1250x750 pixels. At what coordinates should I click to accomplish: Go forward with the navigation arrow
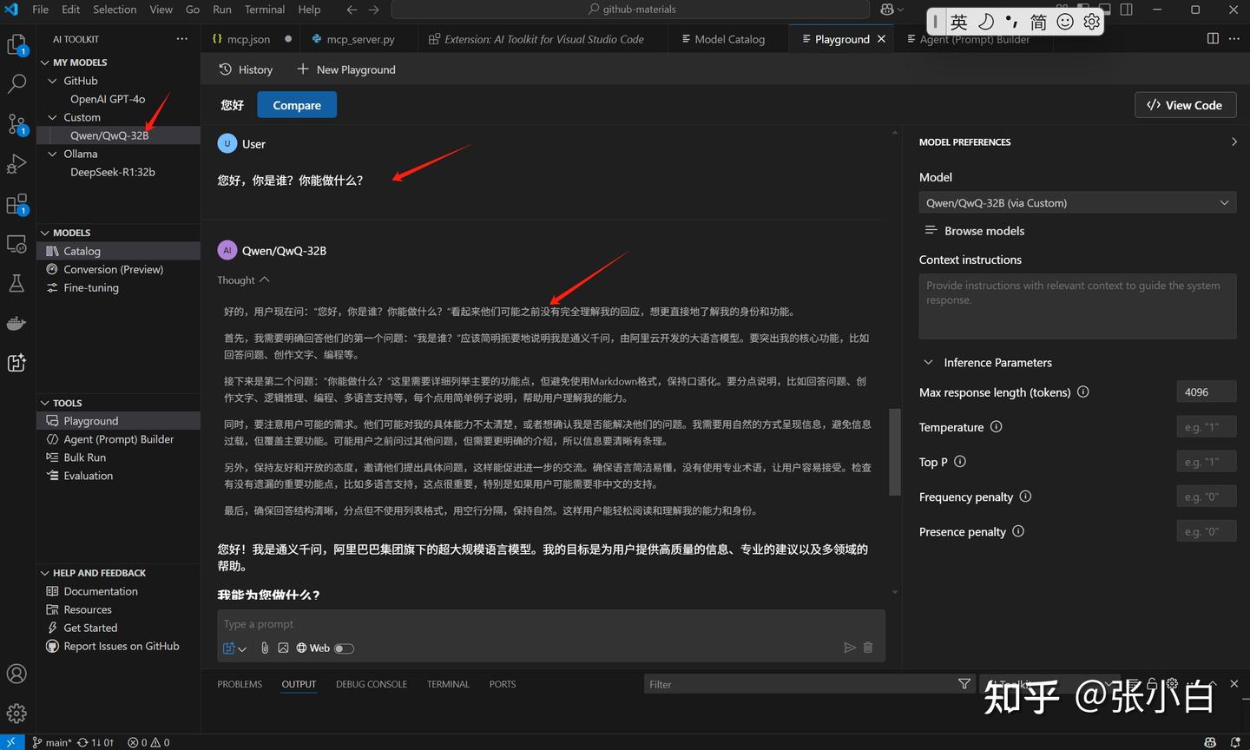[x=374, y=10]
